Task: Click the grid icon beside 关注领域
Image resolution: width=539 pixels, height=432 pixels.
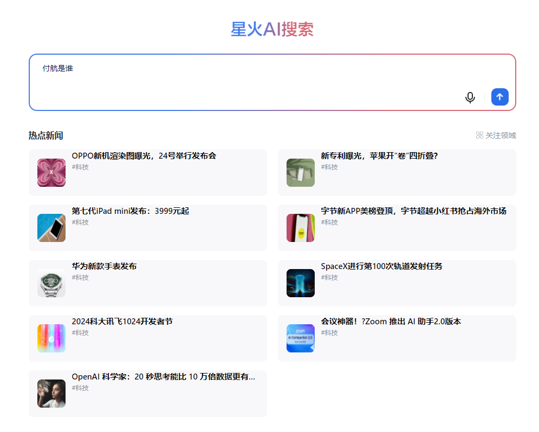Action: point(479,135)
